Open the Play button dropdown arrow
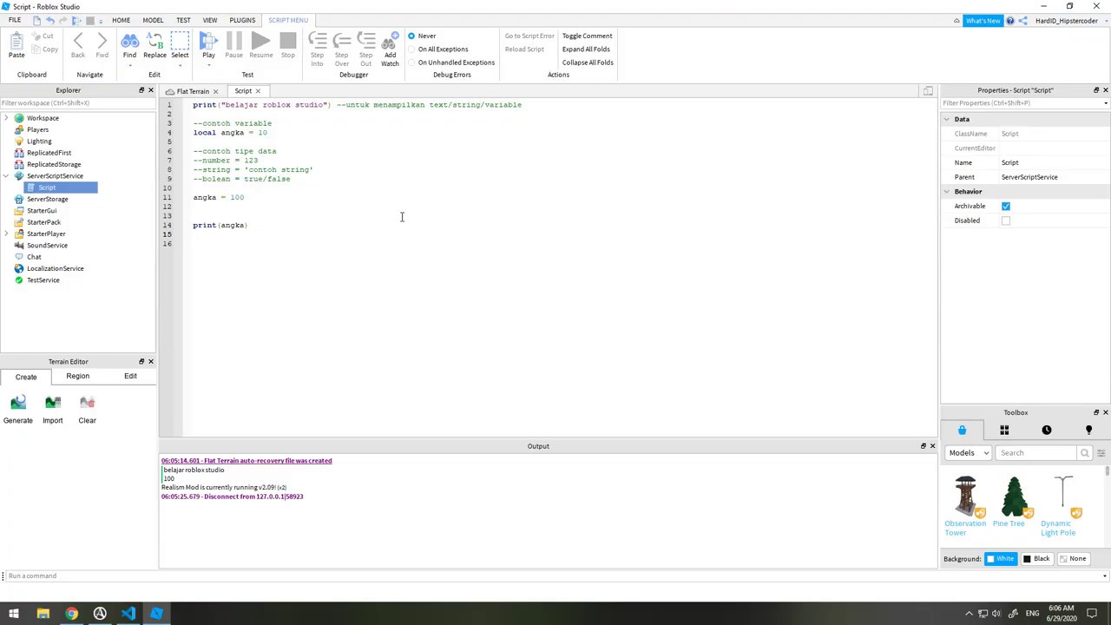1111x625 pixels. [208, 65]
